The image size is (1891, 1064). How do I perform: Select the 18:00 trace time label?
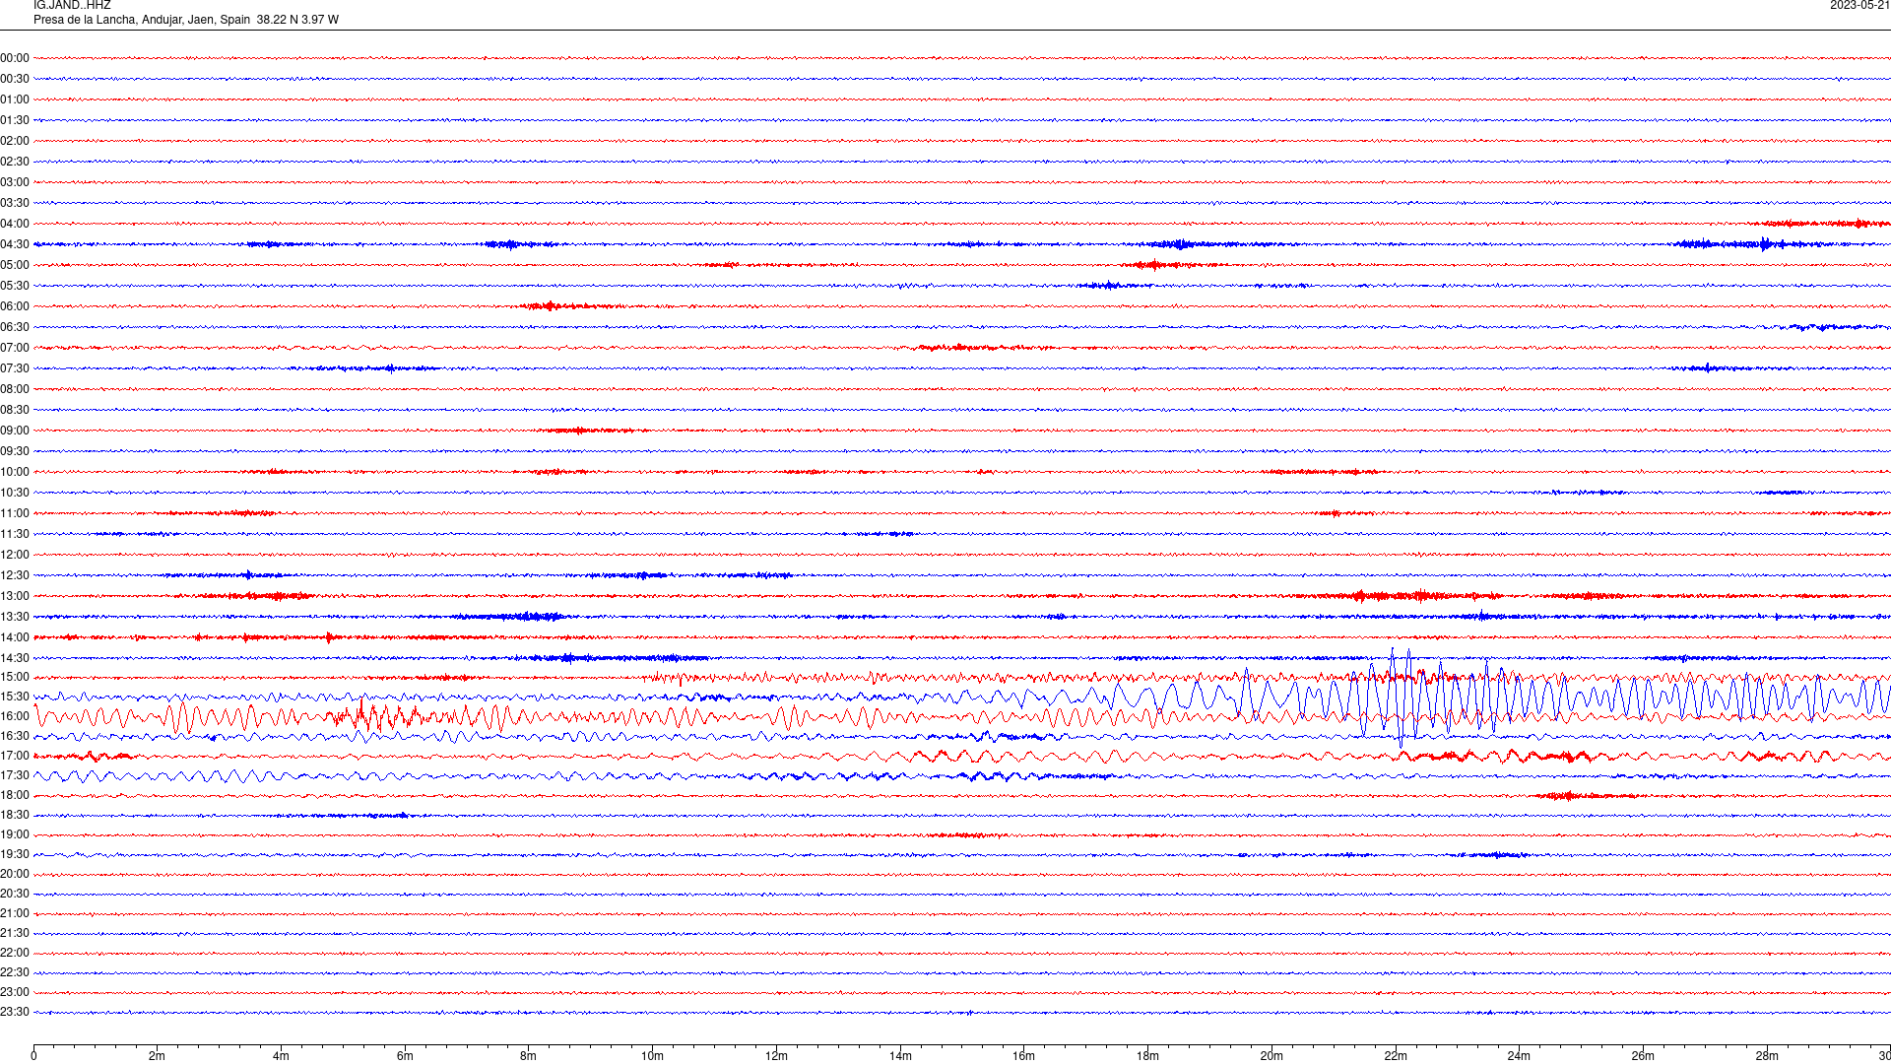[x=15, y=795]
